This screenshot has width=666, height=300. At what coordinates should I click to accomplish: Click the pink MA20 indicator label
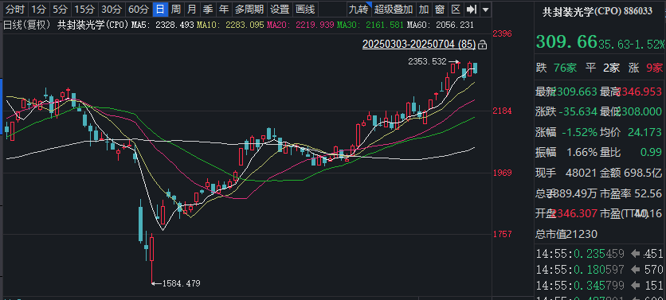coord(300,25)
